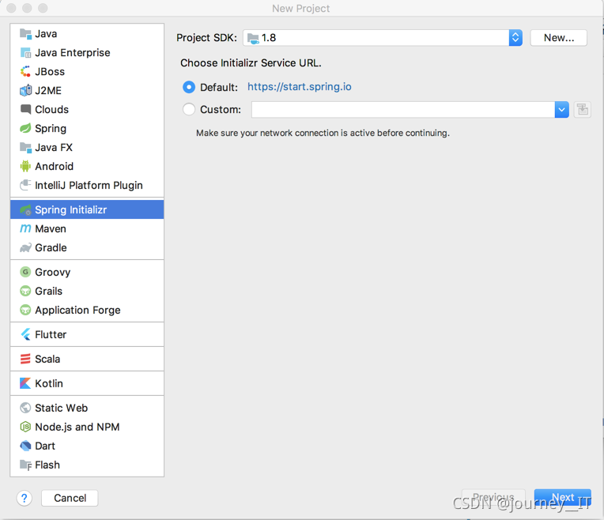Click the Kotlin logo icon
This screenshot has width=604, height=520.
click(25, 383)
